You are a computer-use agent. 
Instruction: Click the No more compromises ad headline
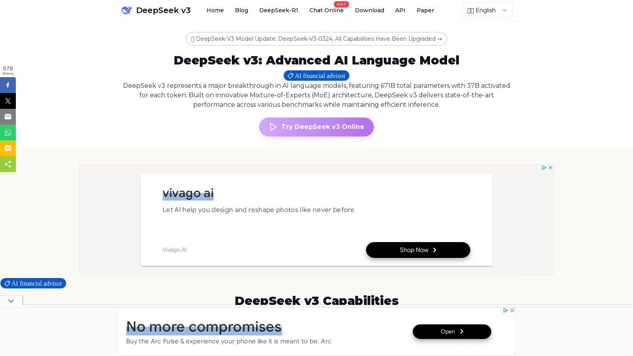click(x=204, y=327)
